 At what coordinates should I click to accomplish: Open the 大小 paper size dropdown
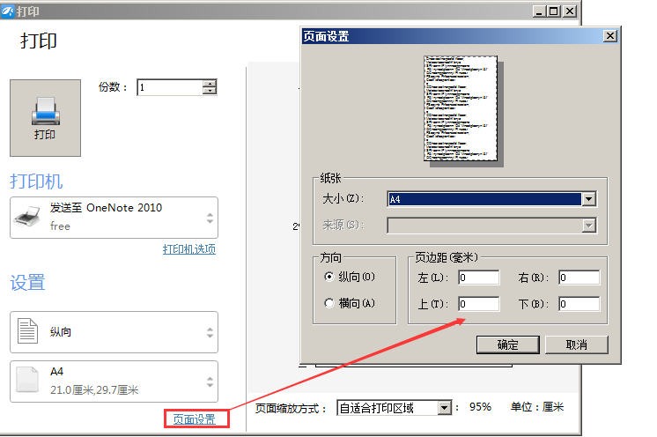pyautogui.click(x=588, y=199)
